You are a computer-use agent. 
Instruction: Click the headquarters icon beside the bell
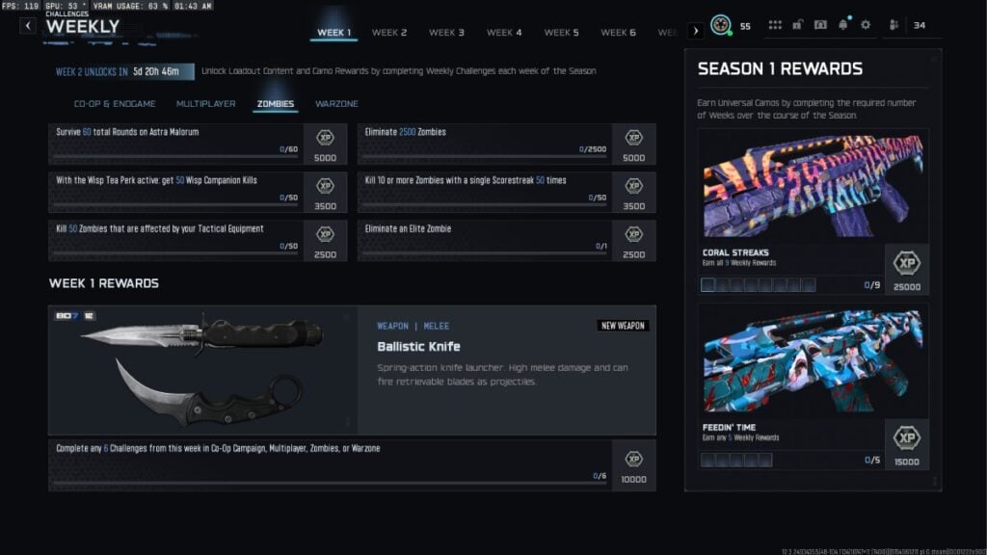coord(820,25)
